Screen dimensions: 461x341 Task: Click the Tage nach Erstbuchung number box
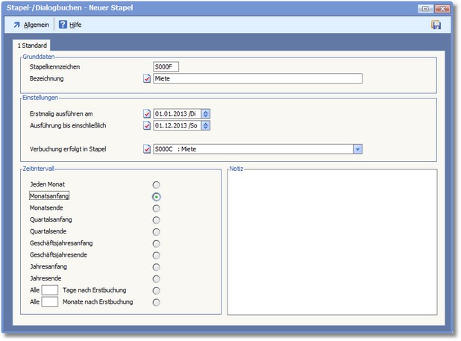click(x=49, y=290)
